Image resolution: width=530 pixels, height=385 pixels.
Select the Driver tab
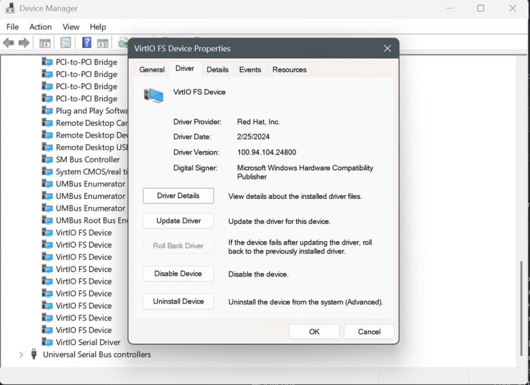tap(184, 68)
